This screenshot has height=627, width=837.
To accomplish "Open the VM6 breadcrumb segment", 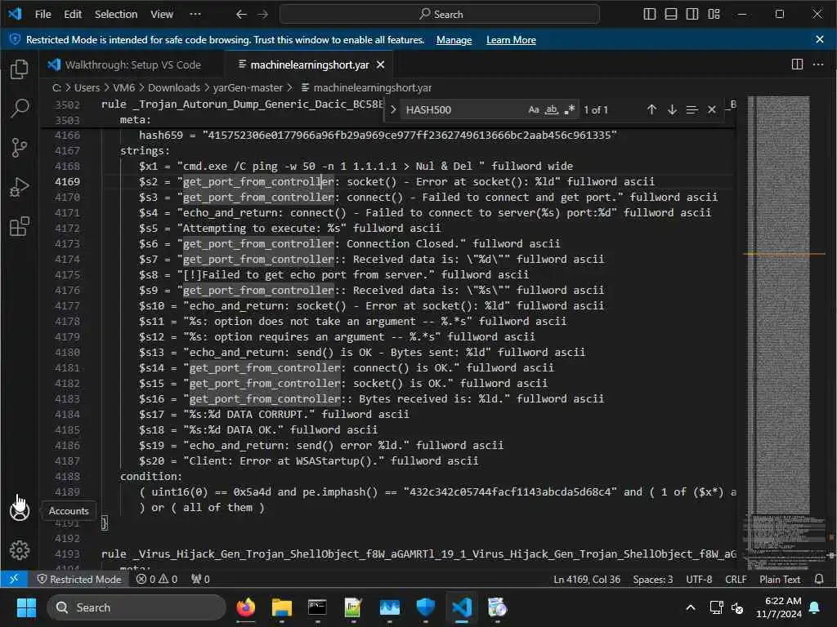I will 124,87.
